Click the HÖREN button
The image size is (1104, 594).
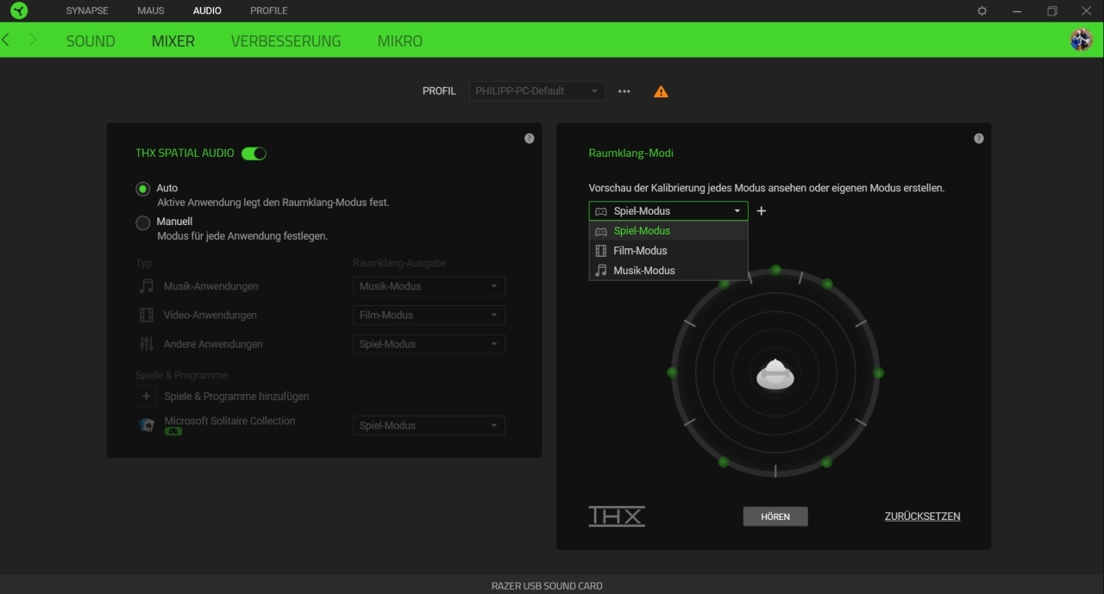[775, 516]
